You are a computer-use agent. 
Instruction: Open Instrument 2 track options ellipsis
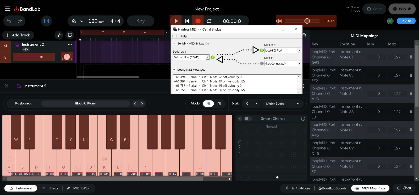70,44
